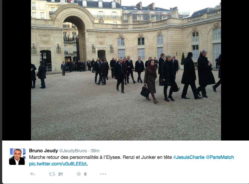Open the Bruno Jeudy display name link

click(x=43, y=151)
